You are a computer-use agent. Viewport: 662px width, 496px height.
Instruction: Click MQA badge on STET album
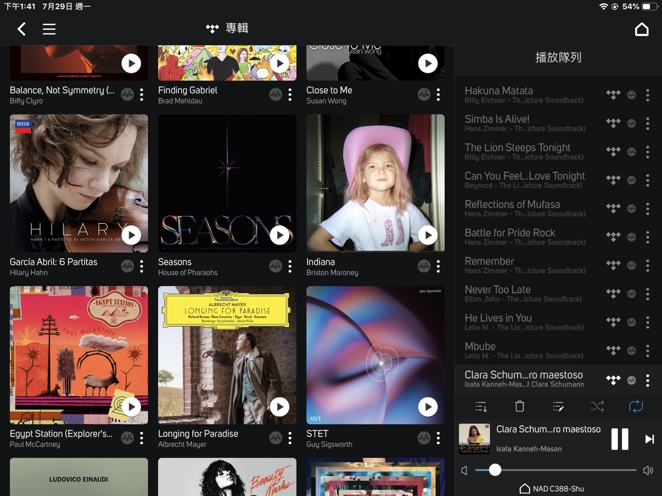tap(424, 438)
